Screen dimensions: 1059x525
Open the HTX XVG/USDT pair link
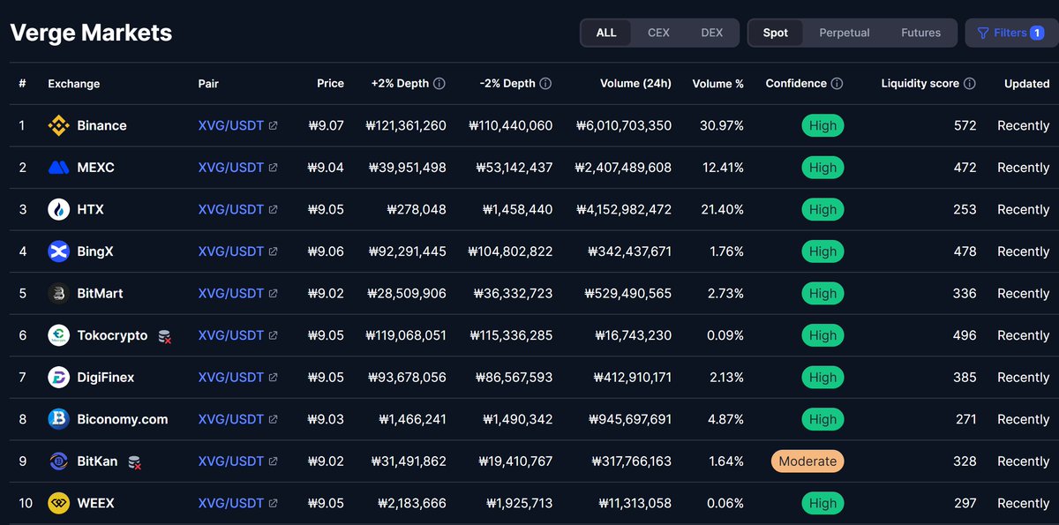[231, 209]
